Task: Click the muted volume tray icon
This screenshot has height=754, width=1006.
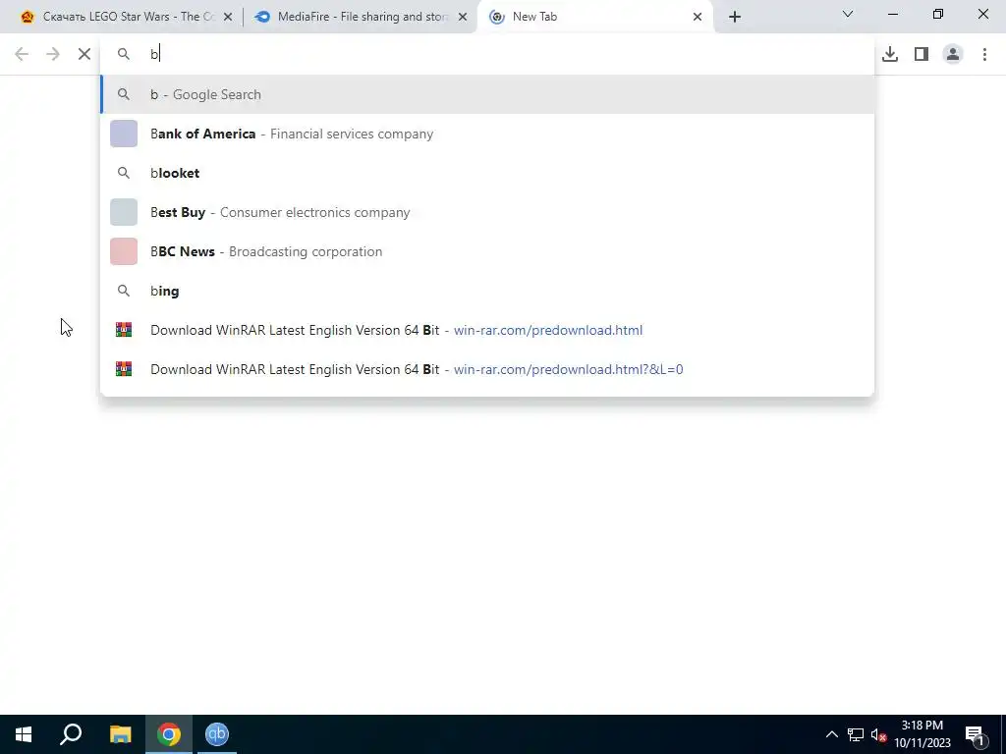Action: click(x=878, y=734)
